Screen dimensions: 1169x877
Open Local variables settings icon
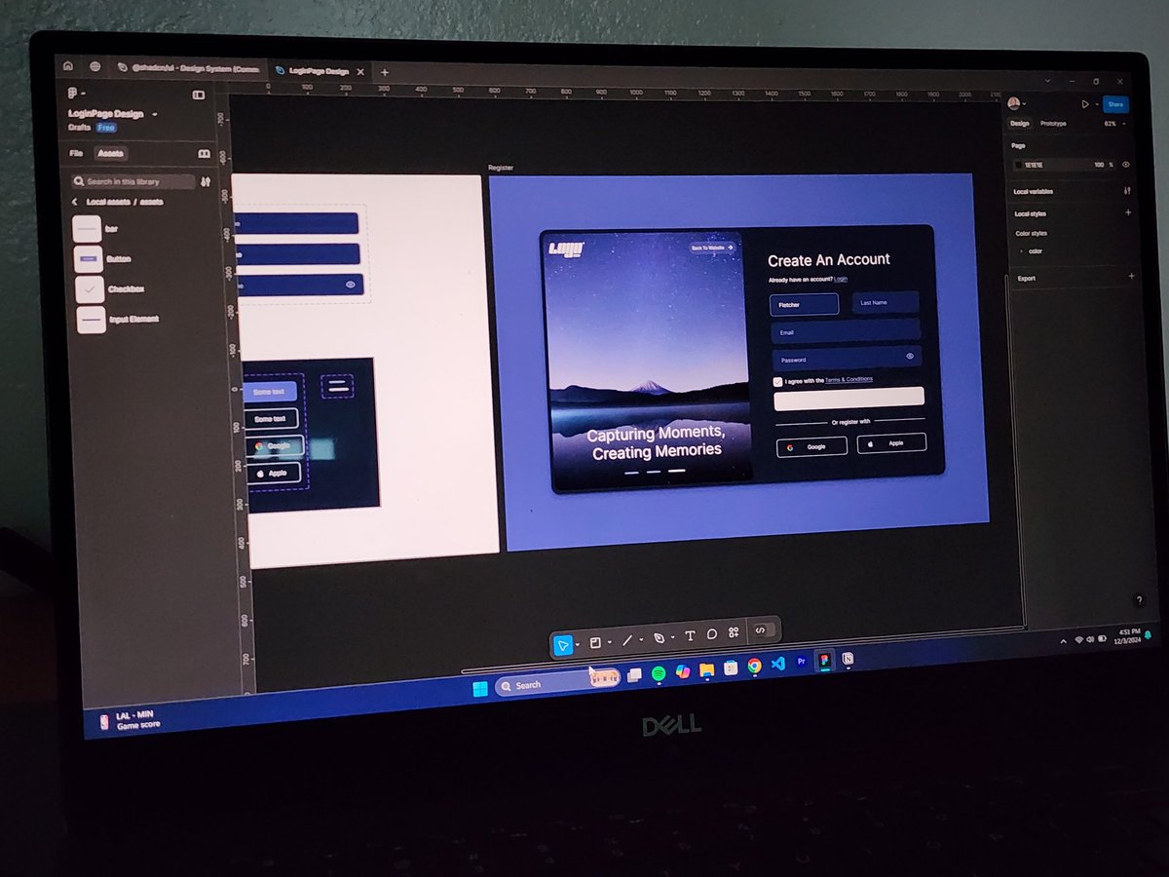point(1128,190)
